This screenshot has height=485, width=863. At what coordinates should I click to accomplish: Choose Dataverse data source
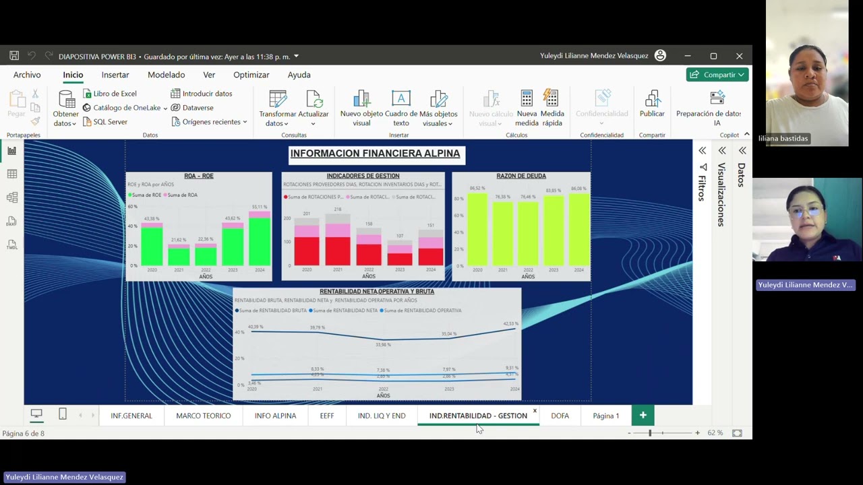pos(192,108)
